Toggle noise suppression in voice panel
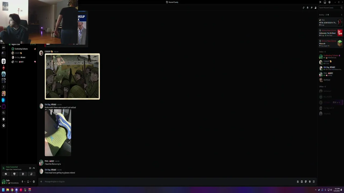 [x=30, y=168]
